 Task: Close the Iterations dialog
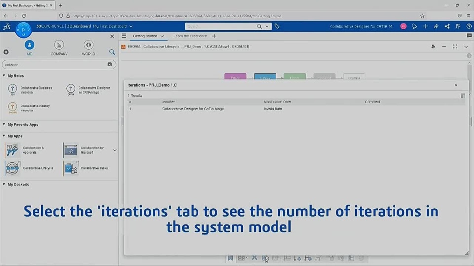456,85
